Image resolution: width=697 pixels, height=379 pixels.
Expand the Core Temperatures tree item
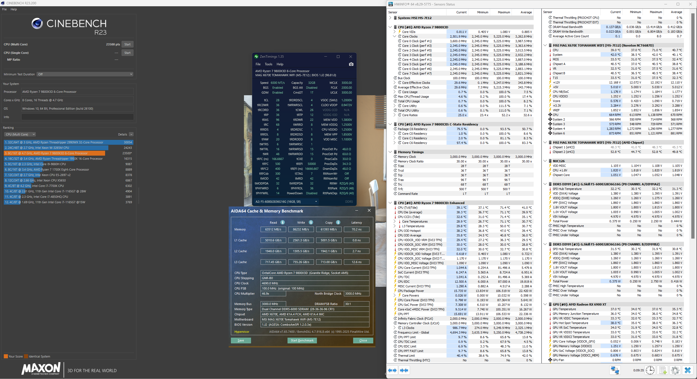click(x=395, y=221)
